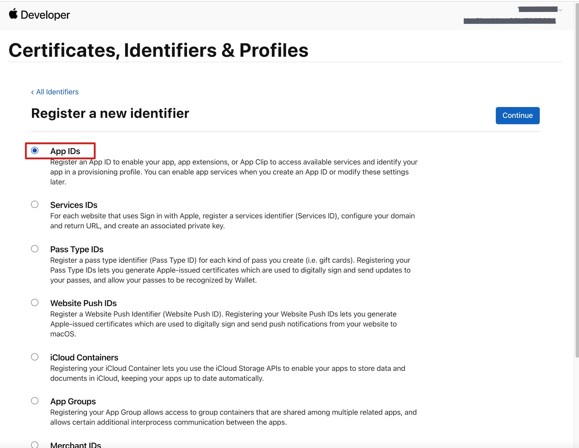Go back to All Identifiers

coord(55,92)
